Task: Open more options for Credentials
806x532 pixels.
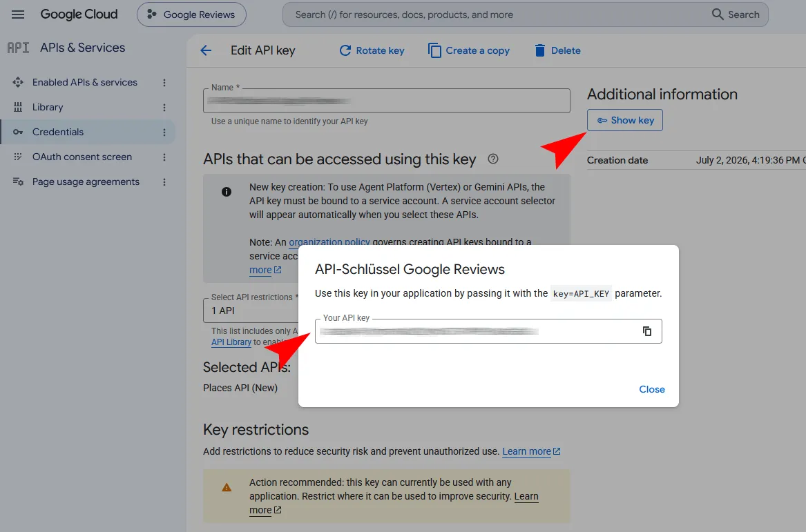Action: (164, 132)
